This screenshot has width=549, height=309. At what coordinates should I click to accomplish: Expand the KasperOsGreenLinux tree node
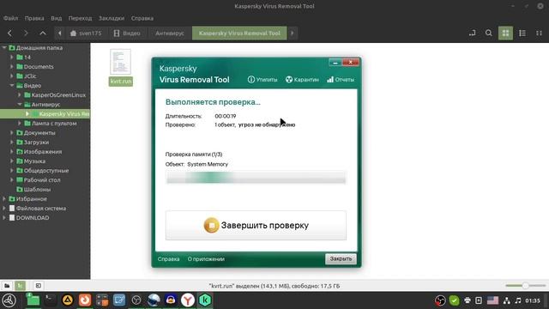click(20, 95)
